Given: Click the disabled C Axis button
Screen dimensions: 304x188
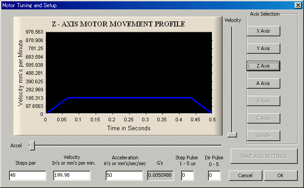Looking at the screenshot, I should [263, 119].
